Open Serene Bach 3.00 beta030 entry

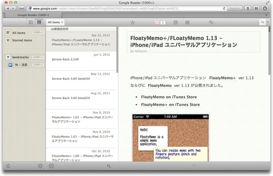[81, 80]
